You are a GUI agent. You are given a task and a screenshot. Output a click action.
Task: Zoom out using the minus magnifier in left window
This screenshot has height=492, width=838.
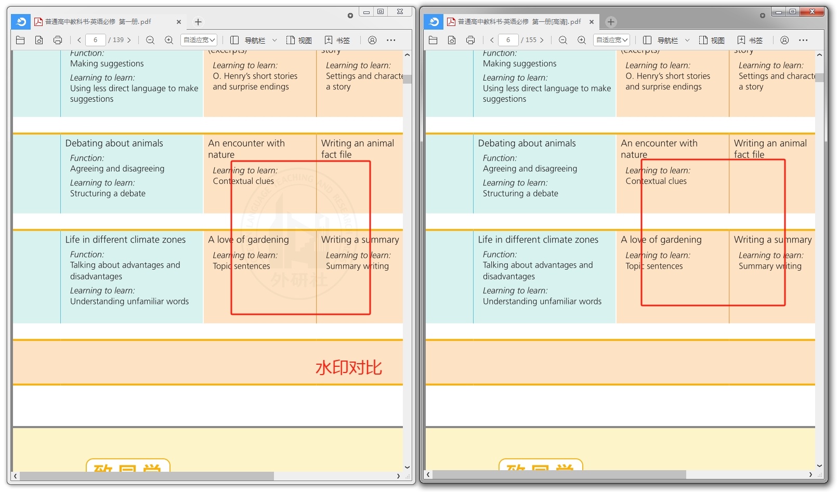click(150, 40)
